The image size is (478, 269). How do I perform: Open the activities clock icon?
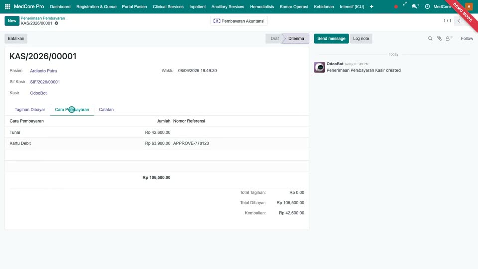pos(427,6)
